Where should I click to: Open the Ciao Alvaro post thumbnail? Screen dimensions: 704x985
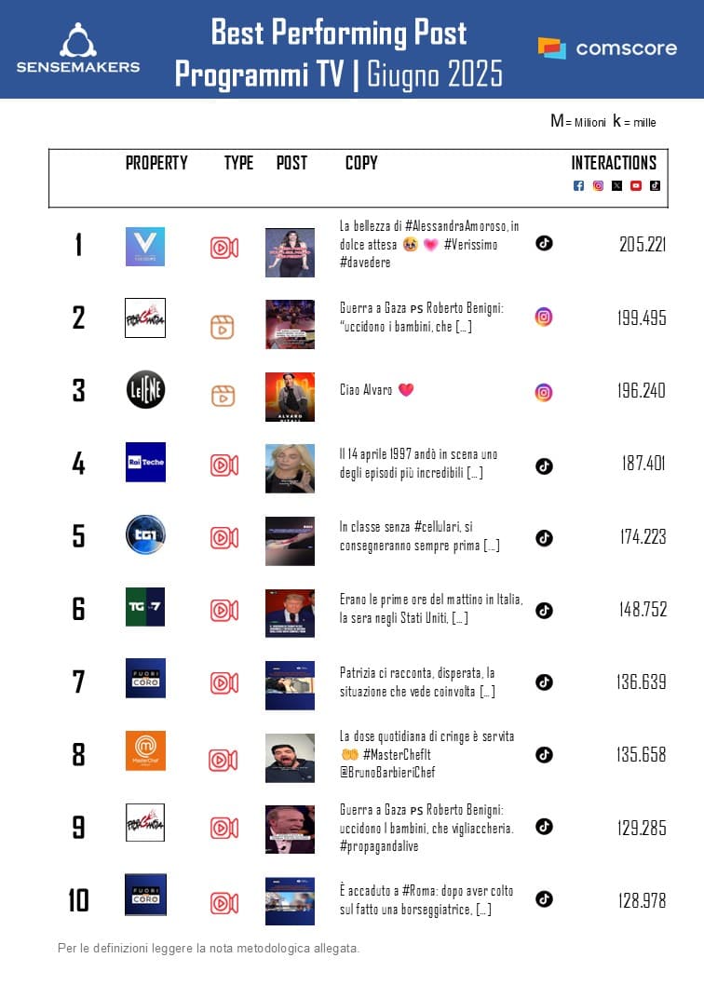click(x=290, y=397)
